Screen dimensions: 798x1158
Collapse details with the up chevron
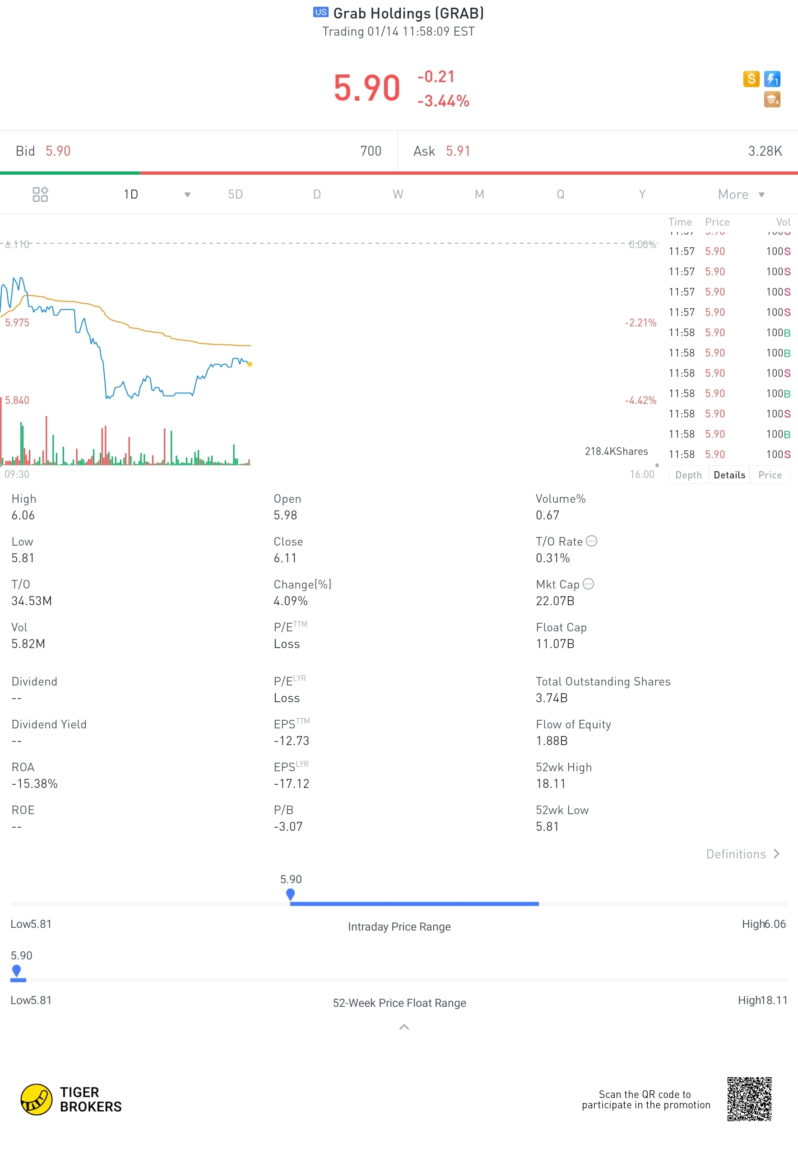(404, 1027)
